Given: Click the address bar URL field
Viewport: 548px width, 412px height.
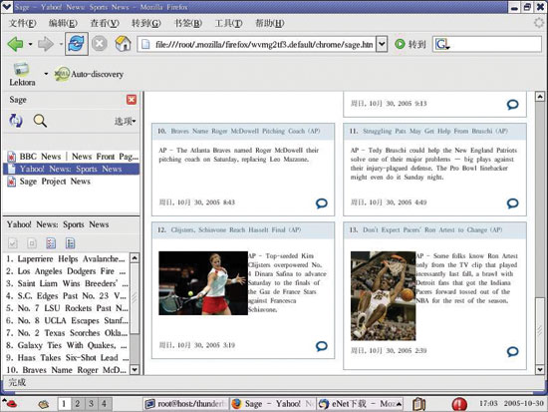Looking at the screenshot, I should pyautogui.click(x=256, y=45).
